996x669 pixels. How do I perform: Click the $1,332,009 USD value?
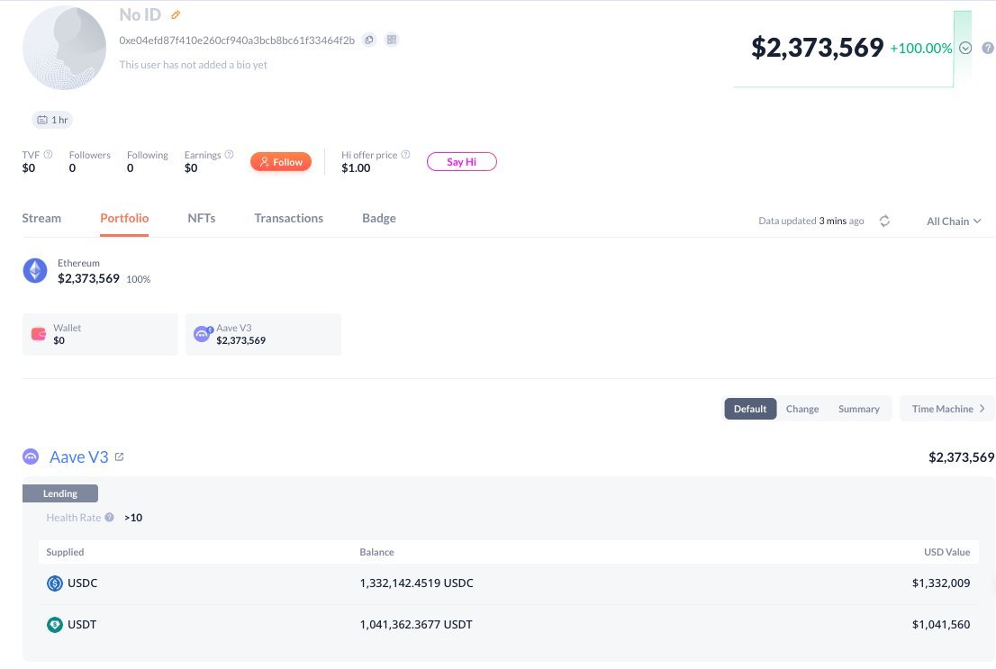(941, 583)
